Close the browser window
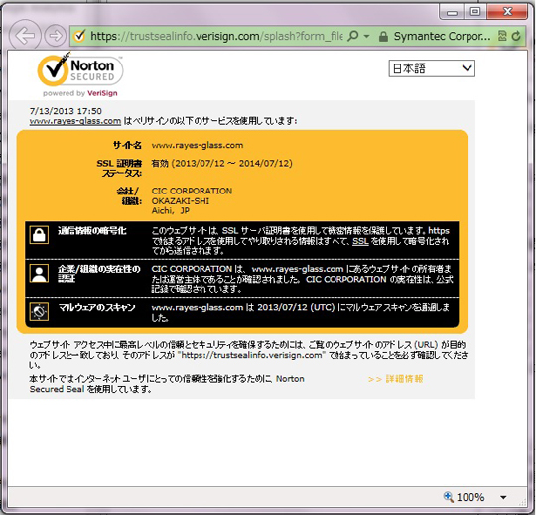The height and width of the screenshot is (515, 536). [x=507, y=12]
